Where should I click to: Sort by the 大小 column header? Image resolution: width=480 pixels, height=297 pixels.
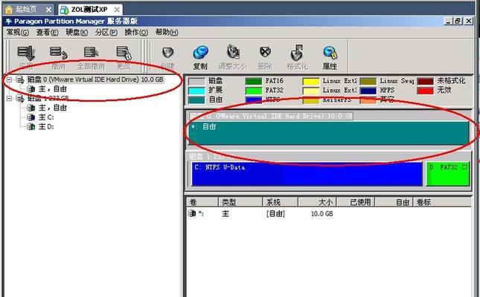click(x=318, y=202)
